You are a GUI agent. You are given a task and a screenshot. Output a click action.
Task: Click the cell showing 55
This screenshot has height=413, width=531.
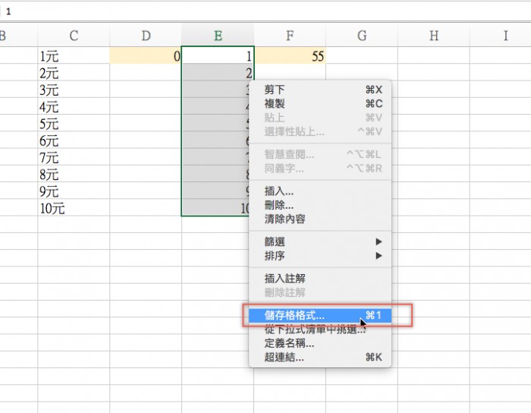(x=290, y=55)
